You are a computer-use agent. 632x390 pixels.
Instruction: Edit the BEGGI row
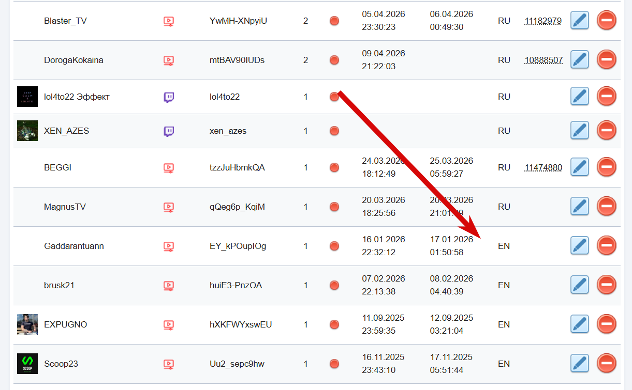click(x=580, y=167)
